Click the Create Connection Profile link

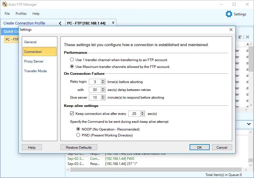pyautogui.click(x=24, y=23)
